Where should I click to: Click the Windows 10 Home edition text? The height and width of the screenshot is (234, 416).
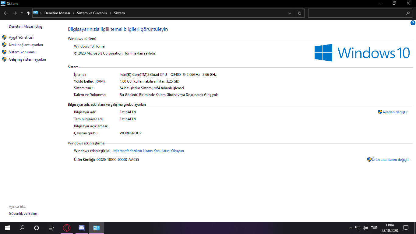89,46
